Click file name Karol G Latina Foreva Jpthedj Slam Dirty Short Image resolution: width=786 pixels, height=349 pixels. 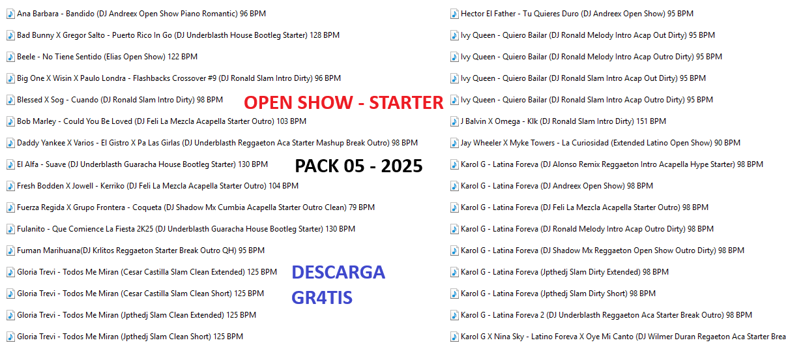click(559, 294)
